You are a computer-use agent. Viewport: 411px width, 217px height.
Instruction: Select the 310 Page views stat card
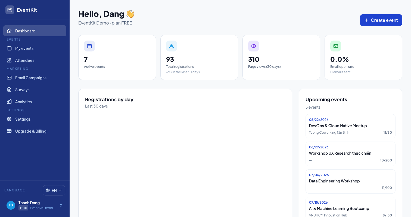(x=281, y=57)
